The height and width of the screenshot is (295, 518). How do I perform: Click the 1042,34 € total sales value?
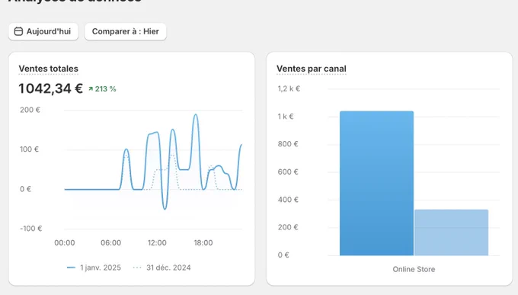50,88
